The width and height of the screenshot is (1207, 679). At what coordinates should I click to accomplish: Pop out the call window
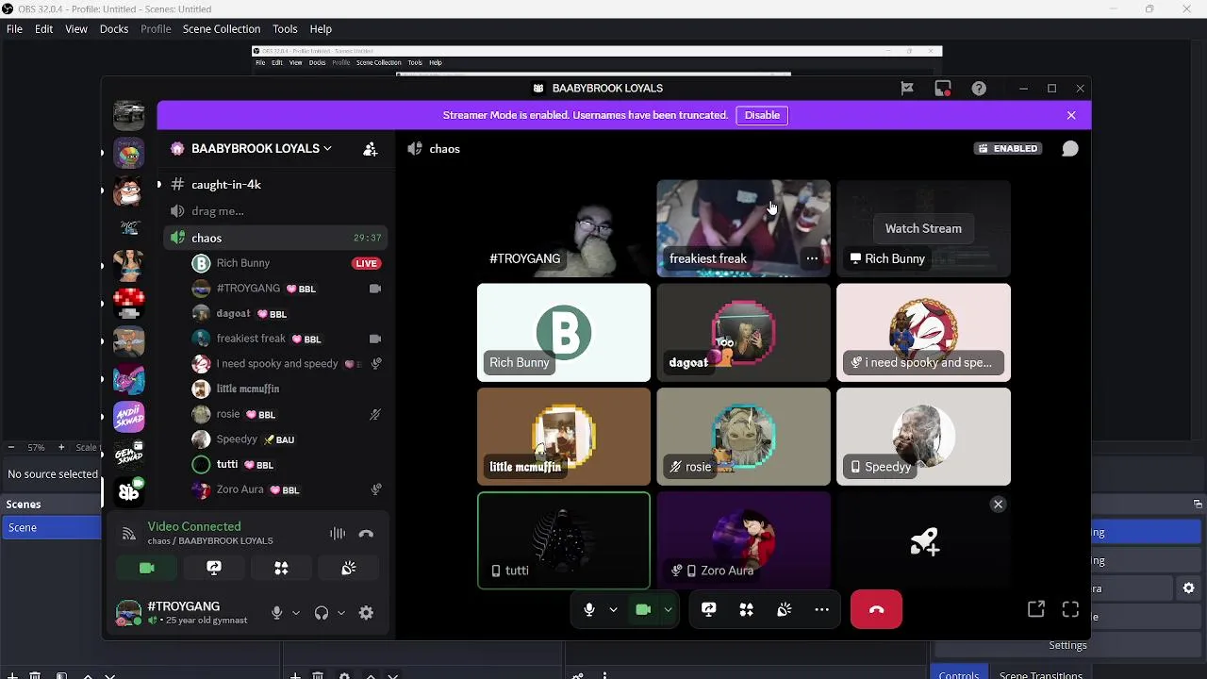point(1036,610)
